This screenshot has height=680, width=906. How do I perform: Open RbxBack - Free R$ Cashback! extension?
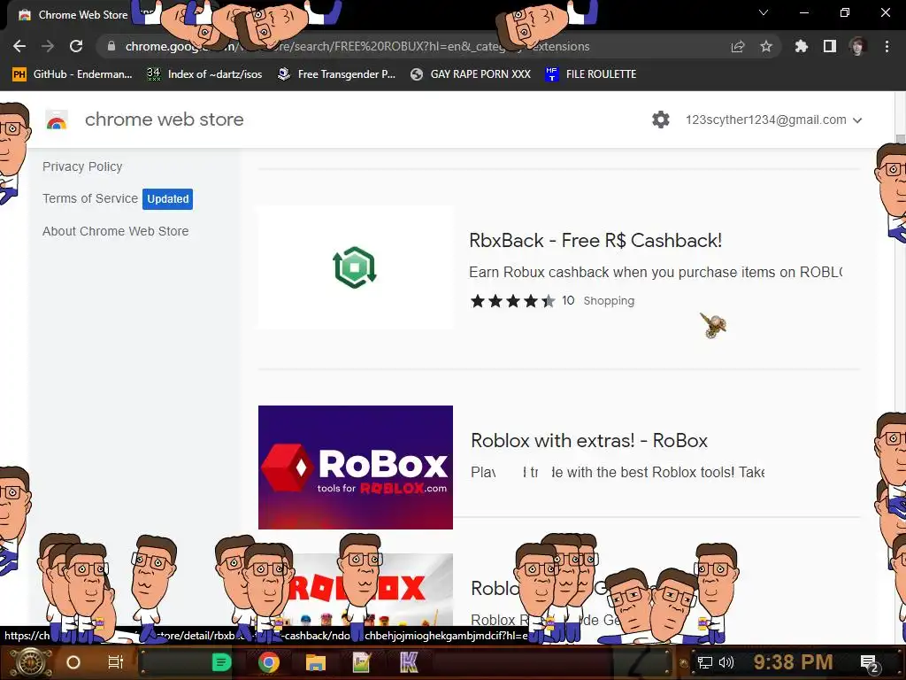pyautogui.click(x=595, y=241)
